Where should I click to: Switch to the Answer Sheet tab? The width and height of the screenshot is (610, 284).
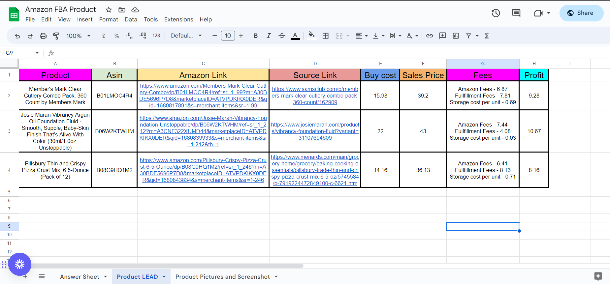pyautogui.click(x=80, y=277)
